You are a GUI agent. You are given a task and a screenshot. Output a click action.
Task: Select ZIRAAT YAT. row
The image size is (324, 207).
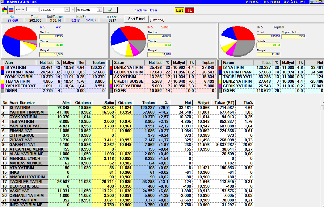128,140
